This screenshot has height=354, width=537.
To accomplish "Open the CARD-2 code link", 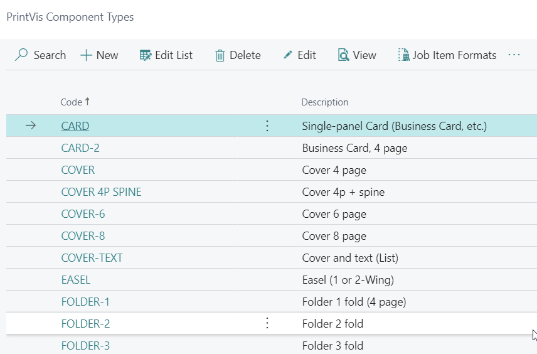I will 80,148.
